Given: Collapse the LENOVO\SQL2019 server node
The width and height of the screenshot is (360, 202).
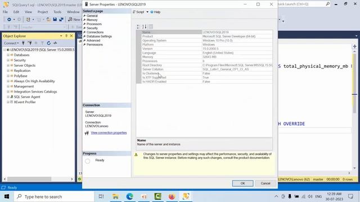Looking at the screenshot, I should [4, 49].
